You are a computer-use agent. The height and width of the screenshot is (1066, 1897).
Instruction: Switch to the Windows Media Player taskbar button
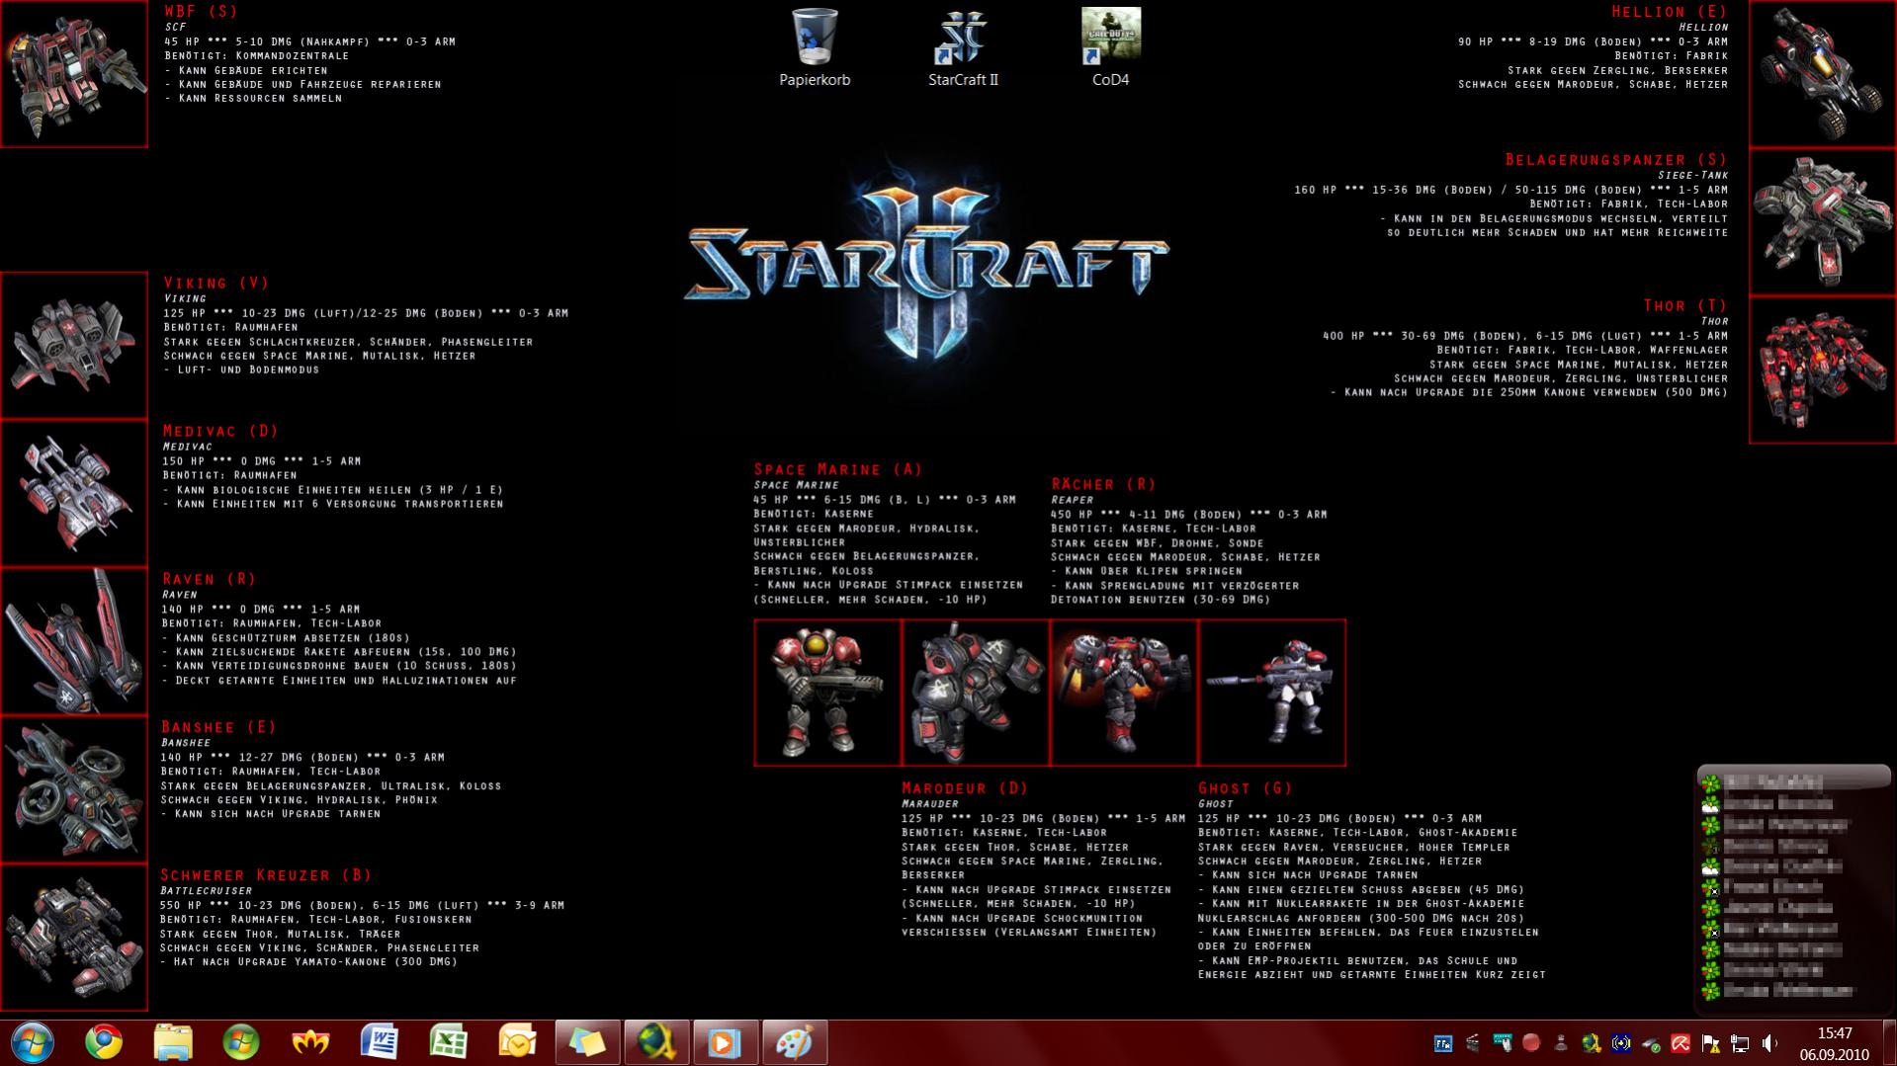click(x=725, y=1042)
